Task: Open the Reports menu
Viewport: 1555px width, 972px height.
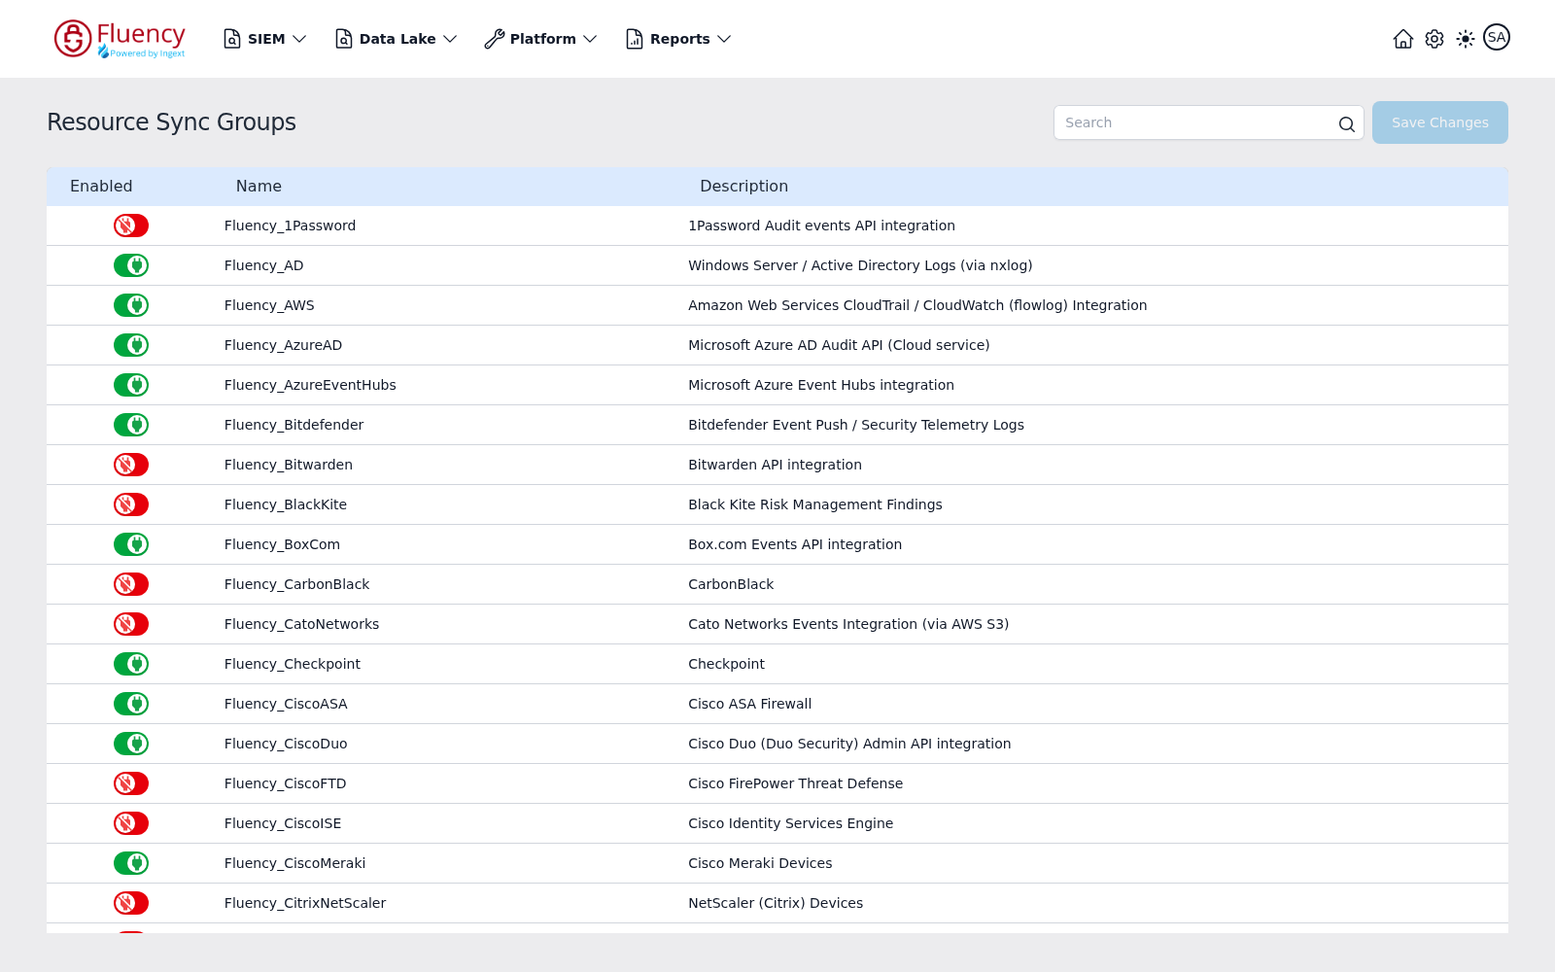Action: coord(678,39)
